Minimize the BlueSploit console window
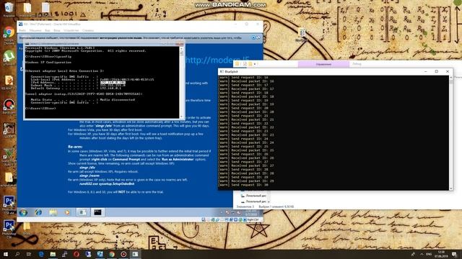 tap(425, 71)
